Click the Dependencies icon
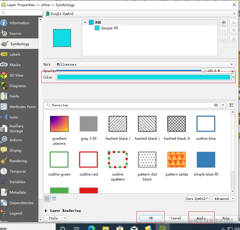This screenshot has height=230, width=240. tap(4, 203)
